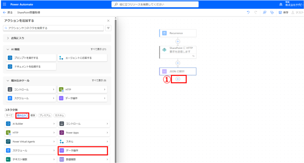Screen dimensions: 304x163
Task: Open the app launcher waffle icon
Action: (4, 4)
